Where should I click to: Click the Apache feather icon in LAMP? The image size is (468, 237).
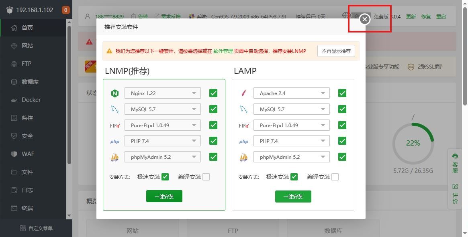(x=243, y=93)
